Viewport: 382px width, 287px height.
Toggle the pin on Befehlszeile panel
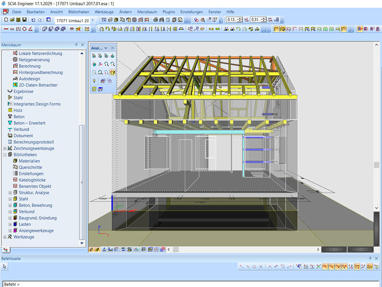(x=370, y=258)
